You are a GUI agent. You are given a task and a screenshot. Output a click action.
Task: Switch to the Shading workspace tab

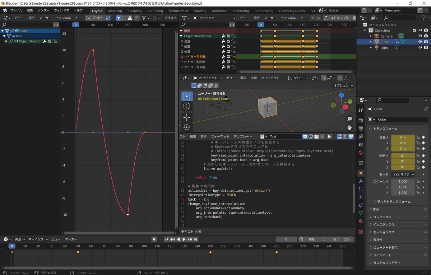pyautogui.click(x=200, y=11)
